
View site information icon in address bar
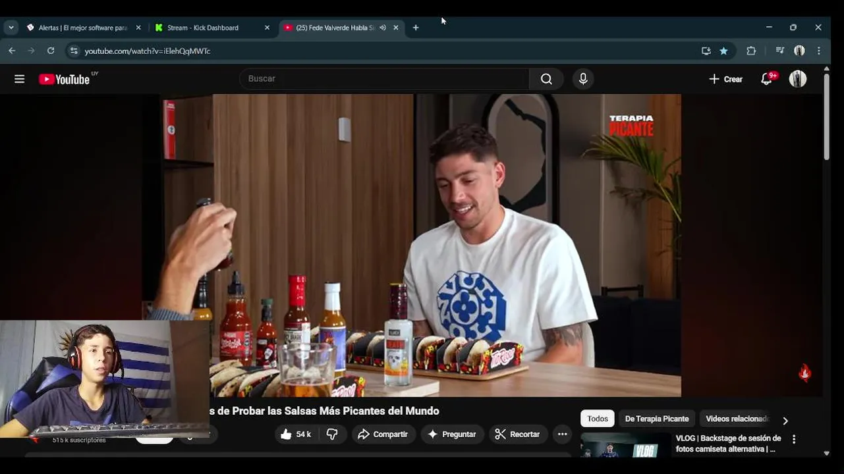[x=74, y=51]
